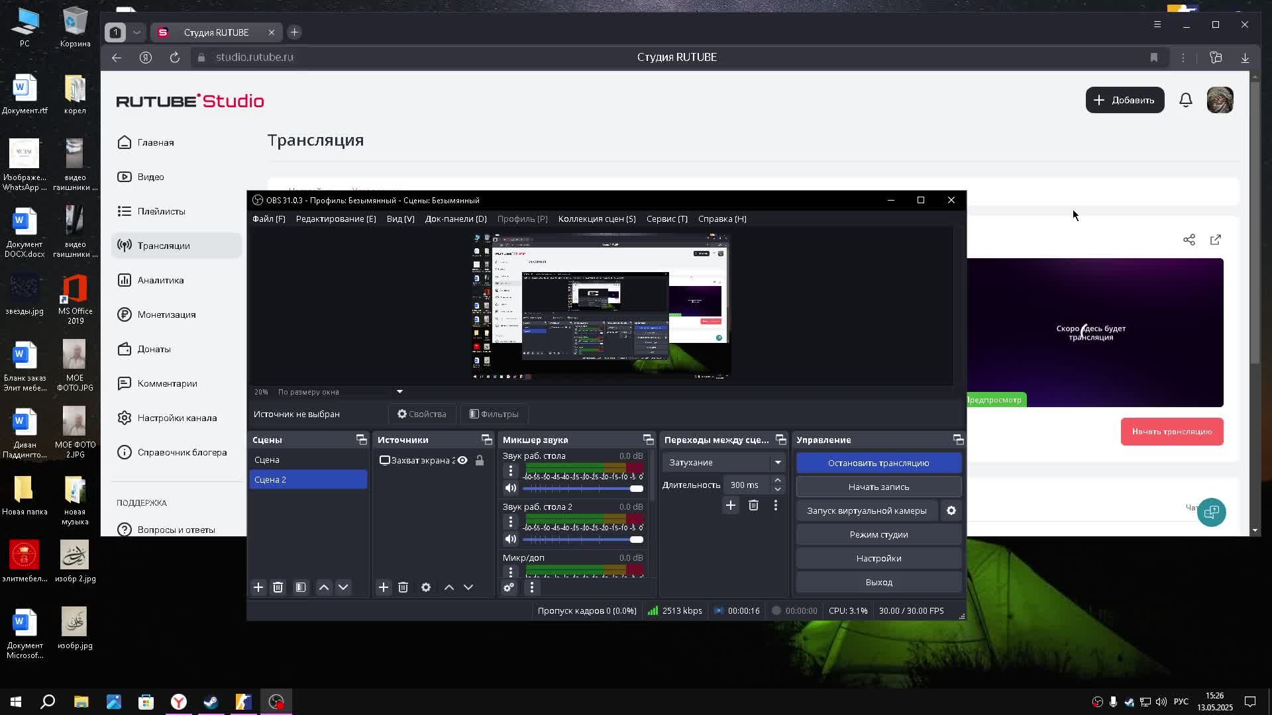Move scene up with arrow icon
Image resolution: width=1272 pixels, height=715 pixels.
[324, 587]
